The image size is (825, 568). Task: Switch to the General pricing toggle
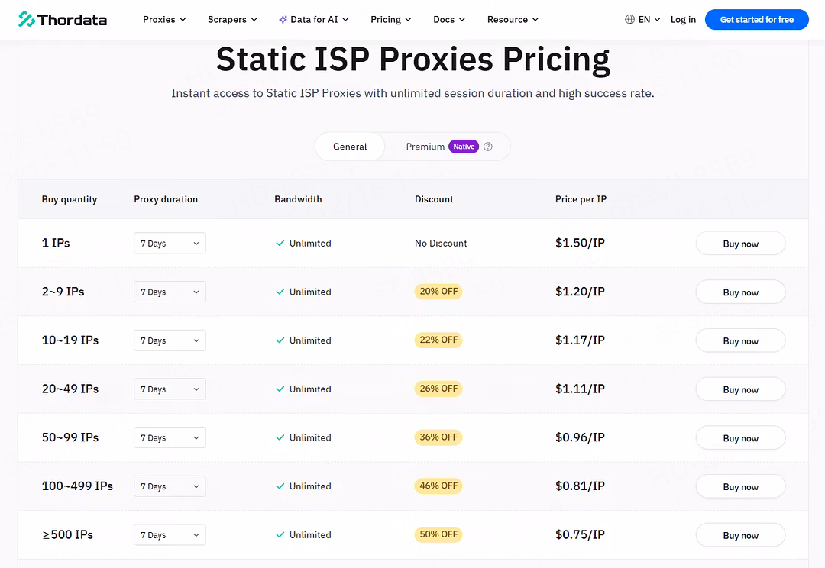(x=350, y=147)
